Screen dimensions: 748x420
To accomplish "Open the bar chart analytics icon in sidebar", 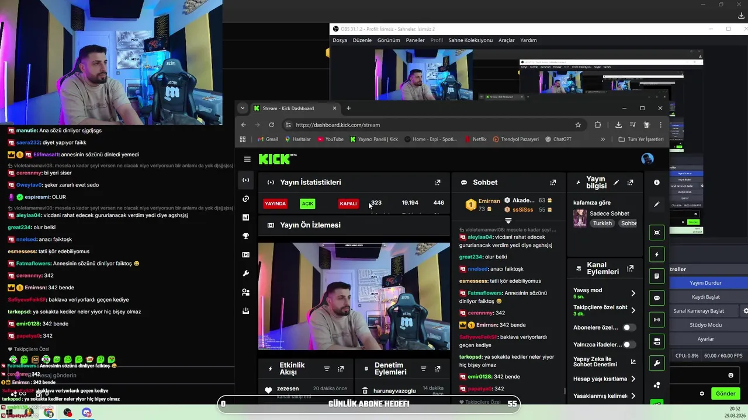I will coord(246,218).
